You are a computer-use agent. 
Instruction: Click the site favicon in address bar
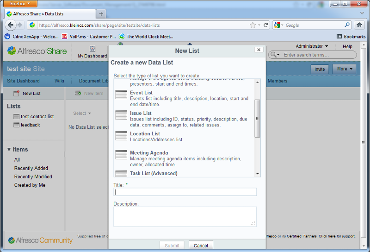(32, 25)
